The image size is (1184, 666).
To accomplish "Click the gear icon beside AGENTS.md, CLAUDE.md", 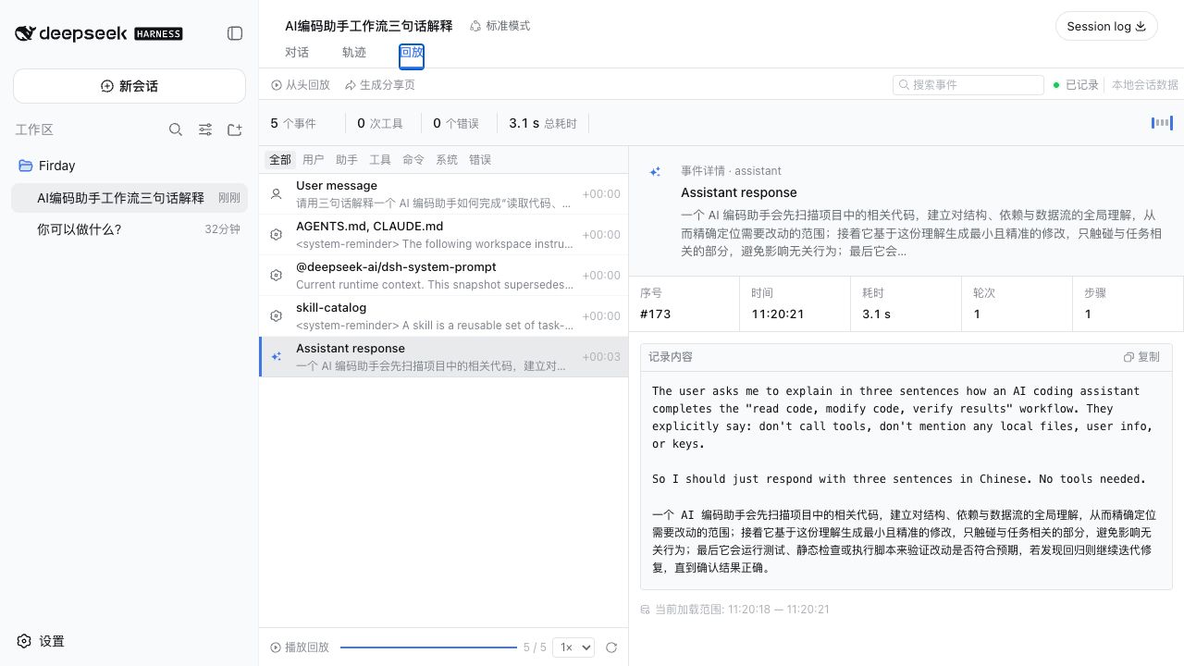I will [276, 235].
